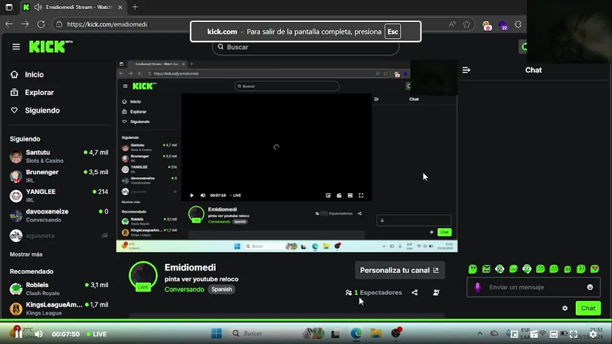
Task: Click the Personaliza tu canal button
Action: (399, 270)
